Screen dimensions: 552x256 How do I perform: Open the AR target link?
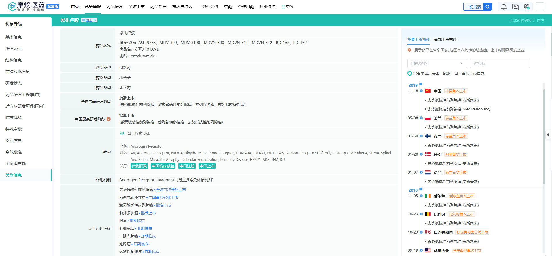point(122,133)
